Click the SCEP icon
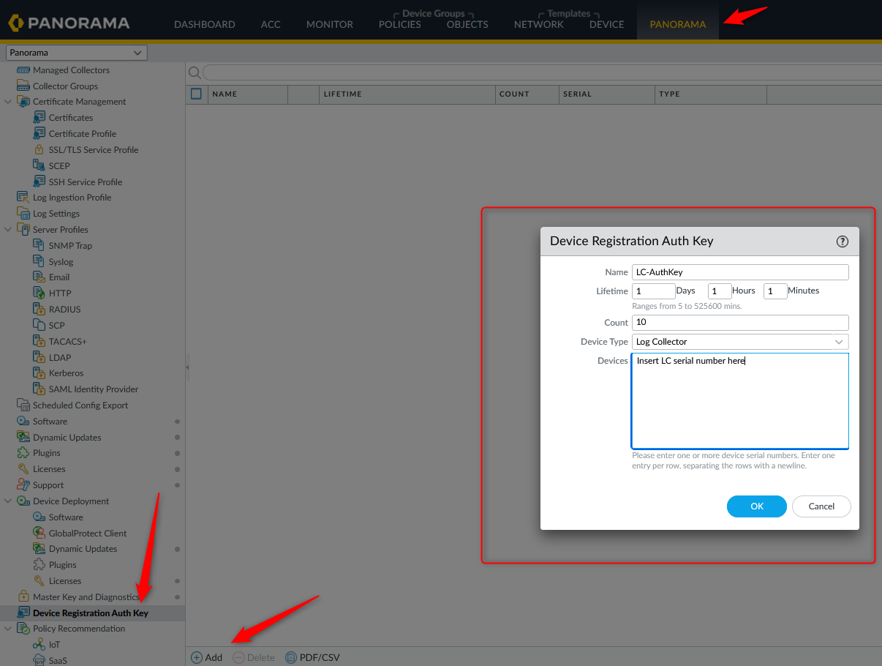The width and height of the screenshot is (882, 666). 39,166
